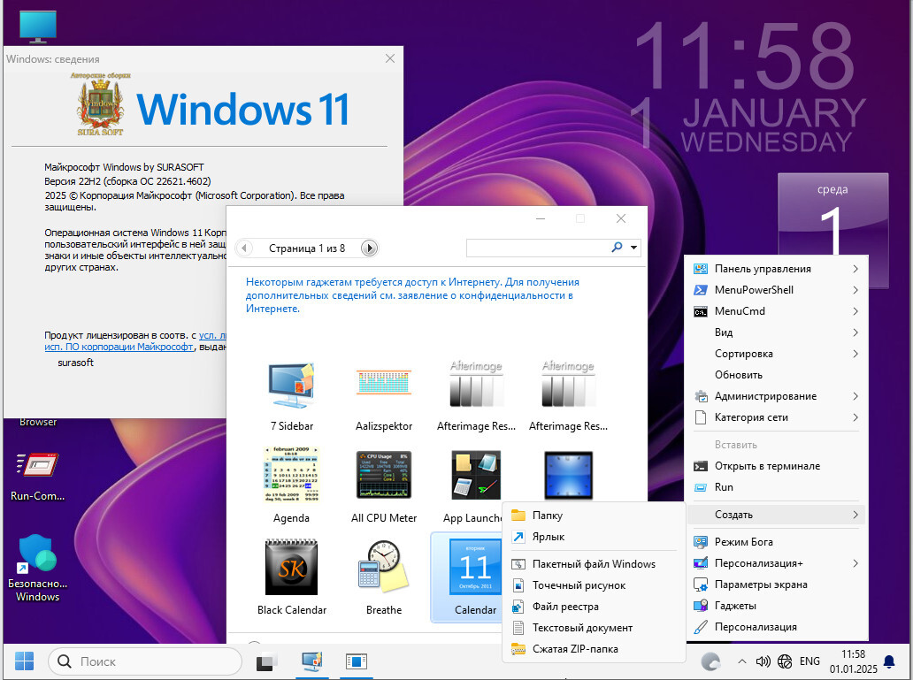Open the network globe tray icon
This screenshot has height=680, width=913.
pyautogui.click(x=785, y=661)
